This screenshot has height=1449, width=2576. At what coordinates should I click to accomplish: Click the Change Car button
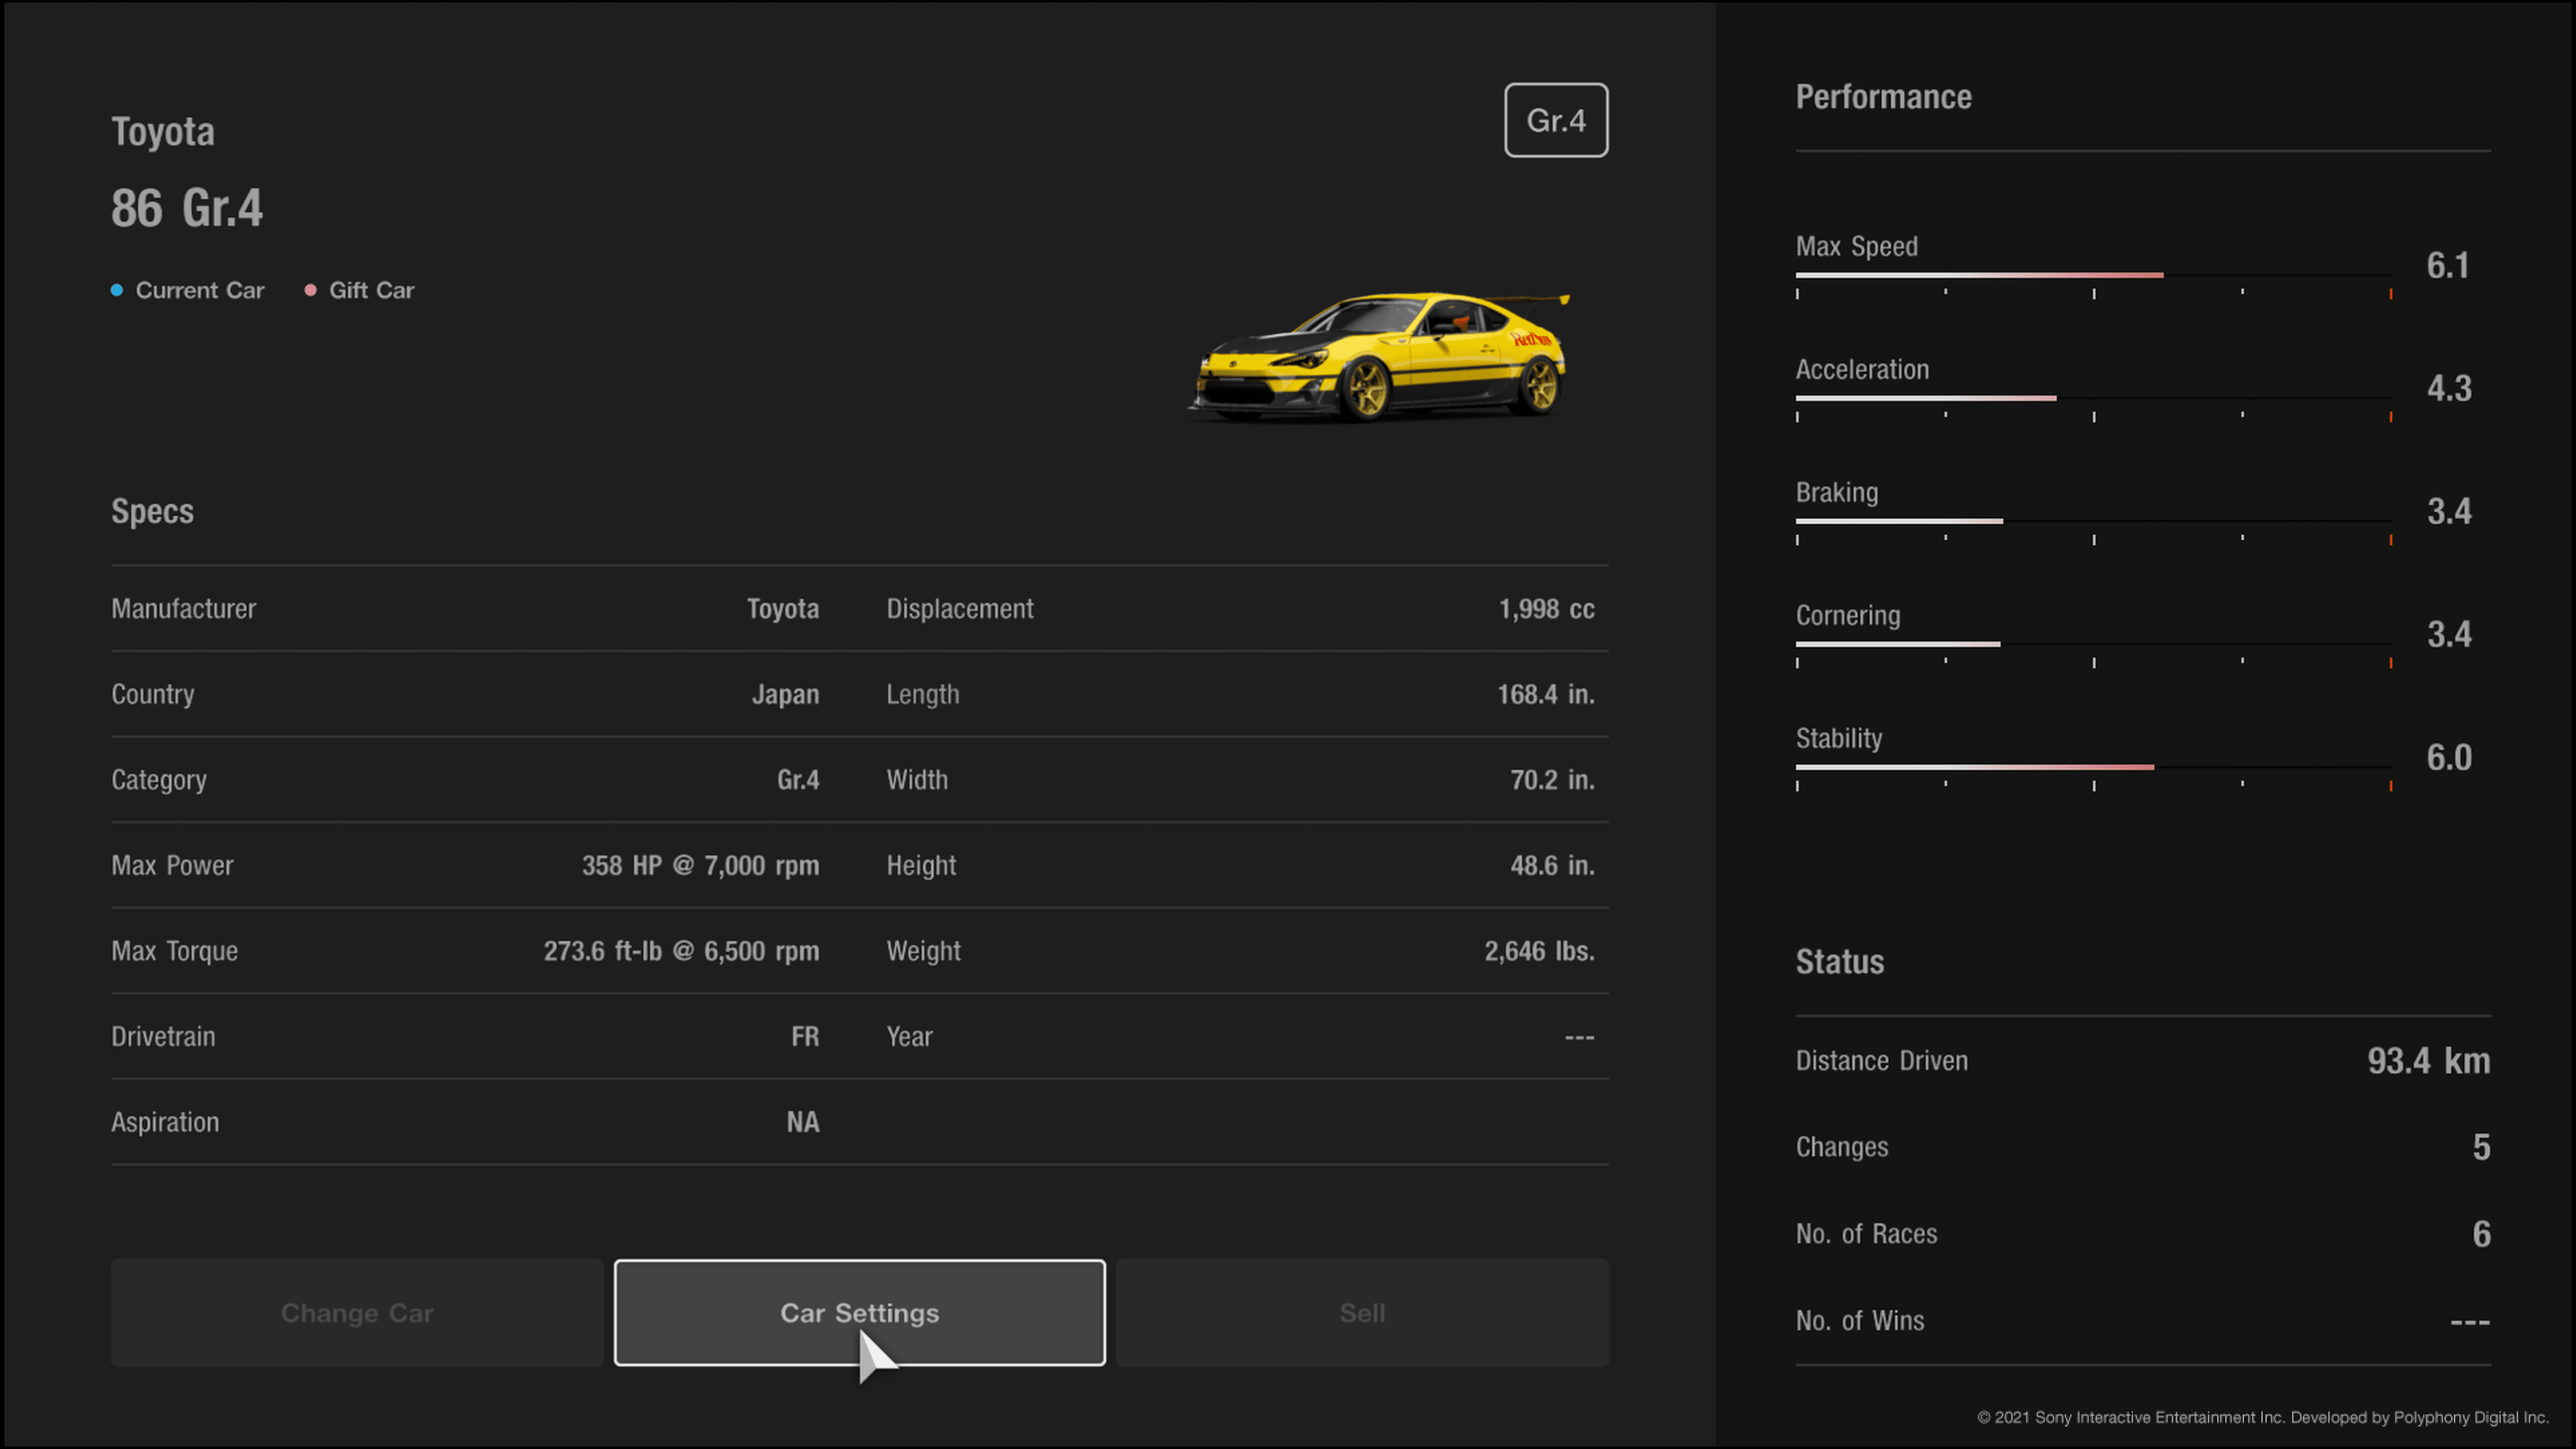click(x=357, y=1312)
